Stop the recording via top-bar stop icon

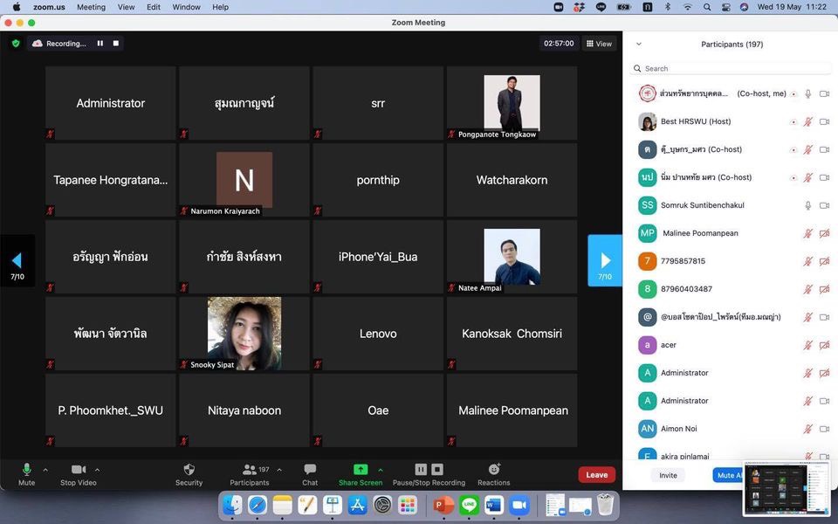click(116, 44)
